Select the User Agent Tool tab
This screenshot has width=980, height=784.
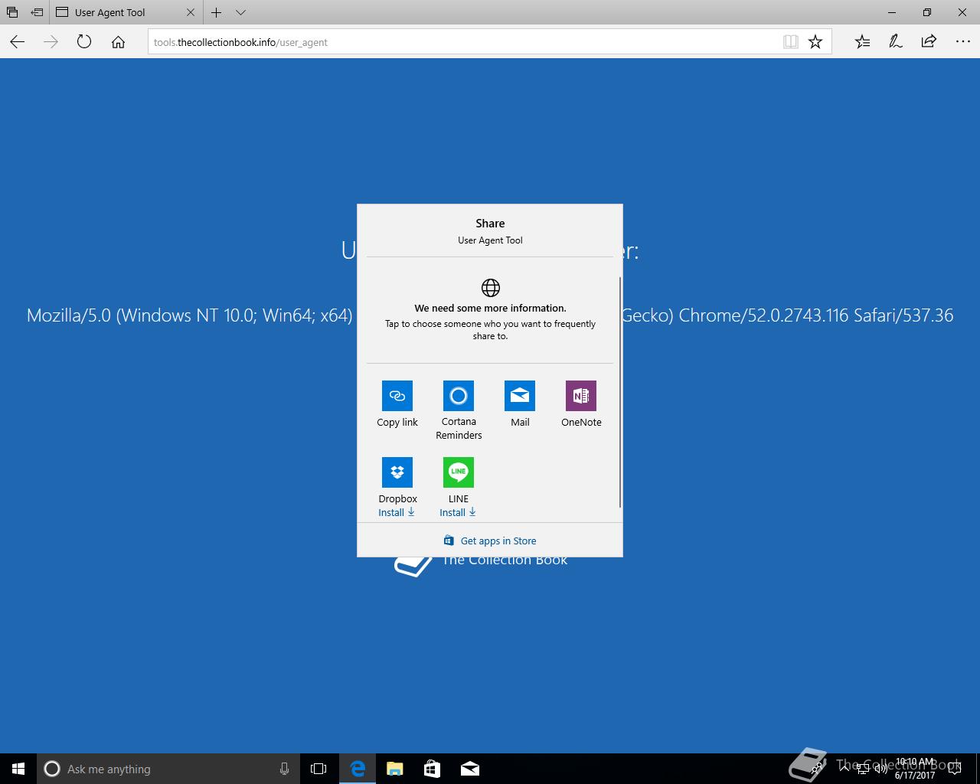126,12
